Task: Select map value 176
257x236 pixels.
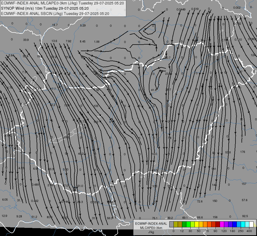Action: coord(243,152)
